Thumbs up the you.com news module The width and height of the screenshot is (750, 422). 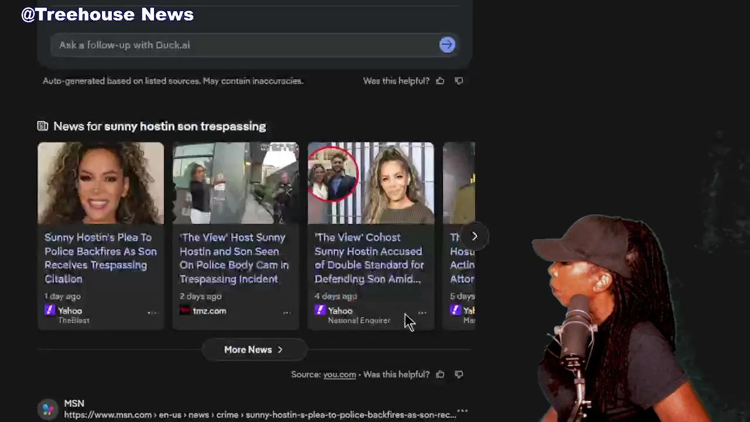pos(440,375)
